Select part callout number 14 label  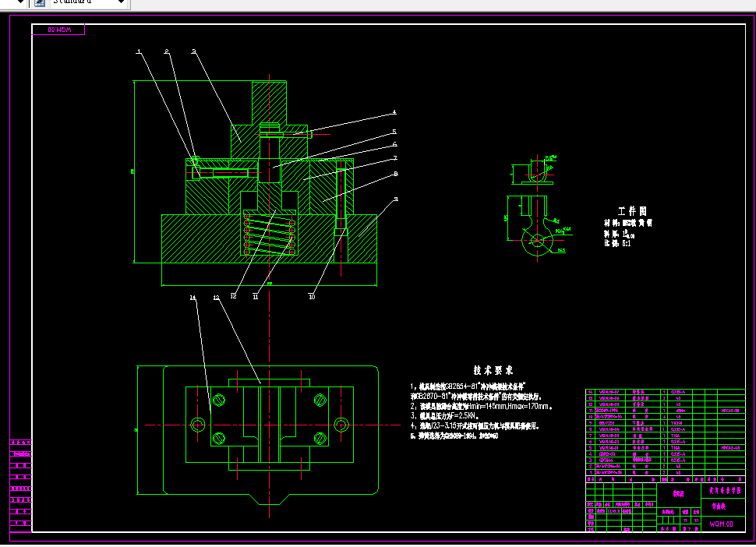(193, 298)
